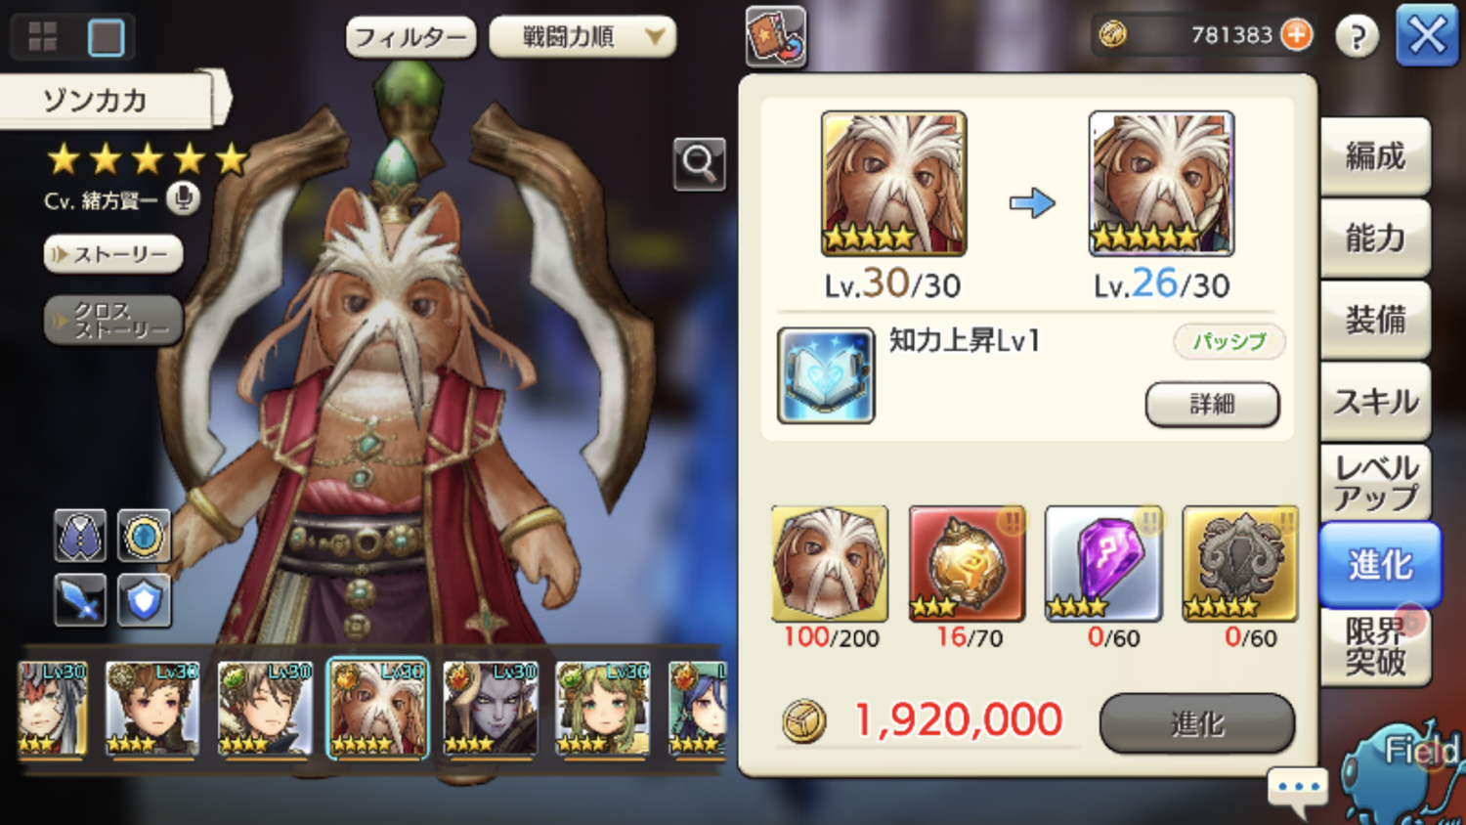The height and width of the screenshot is (825, 1466).
Task: Select the purple crystal material item
Action: click(1103, 564)
